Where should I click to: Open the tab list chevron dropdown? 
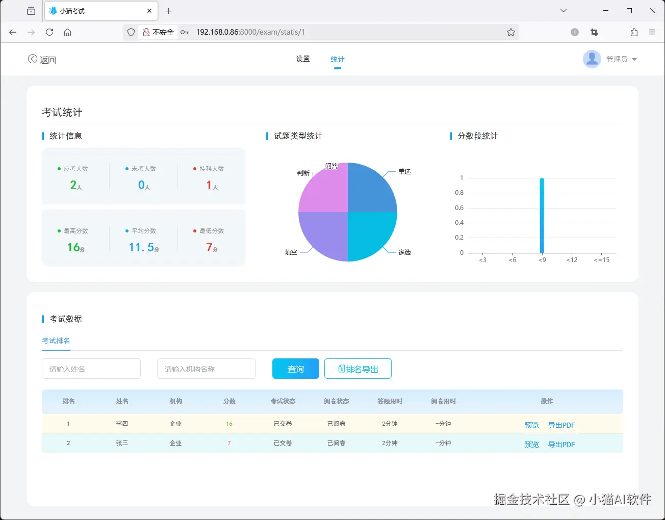pyautogui.click(x=563, y=10)
